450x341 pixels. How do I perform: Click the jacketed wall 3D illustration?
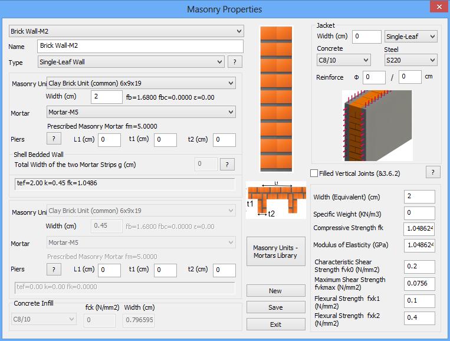coord(377,126)
